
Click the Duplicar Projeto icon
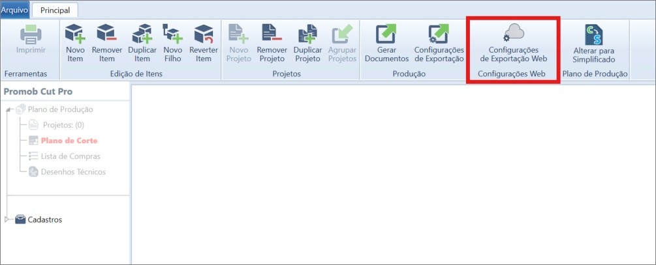point(307,35)
